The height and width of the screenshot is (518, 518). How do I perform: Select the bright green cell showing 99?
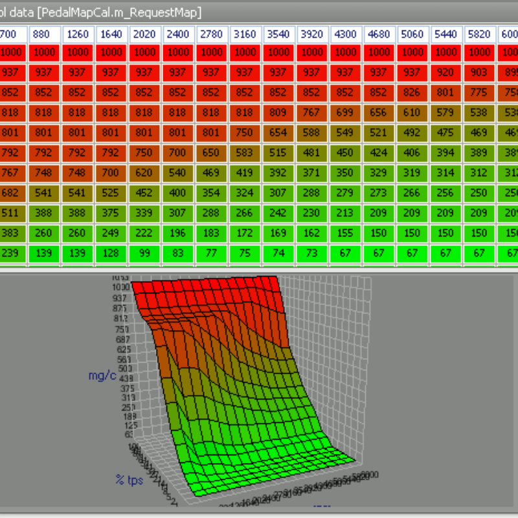click(144, 254)
